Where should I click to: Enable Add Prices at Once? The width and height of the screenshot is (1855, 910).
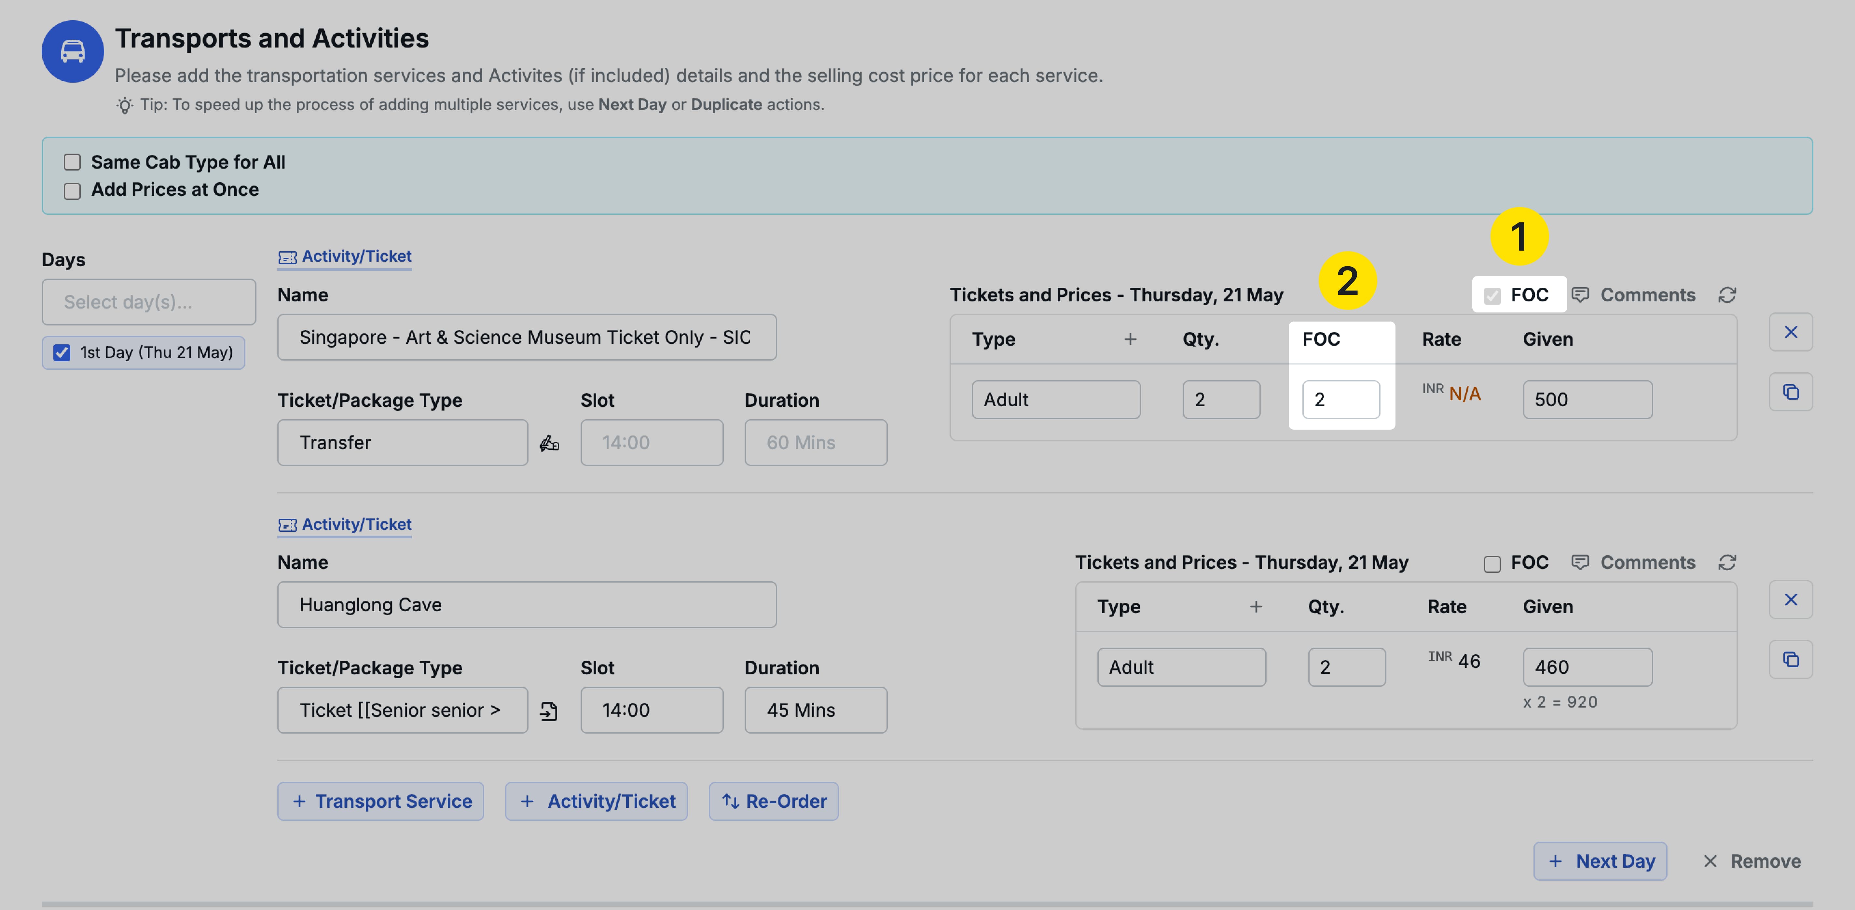coord(72,190)
